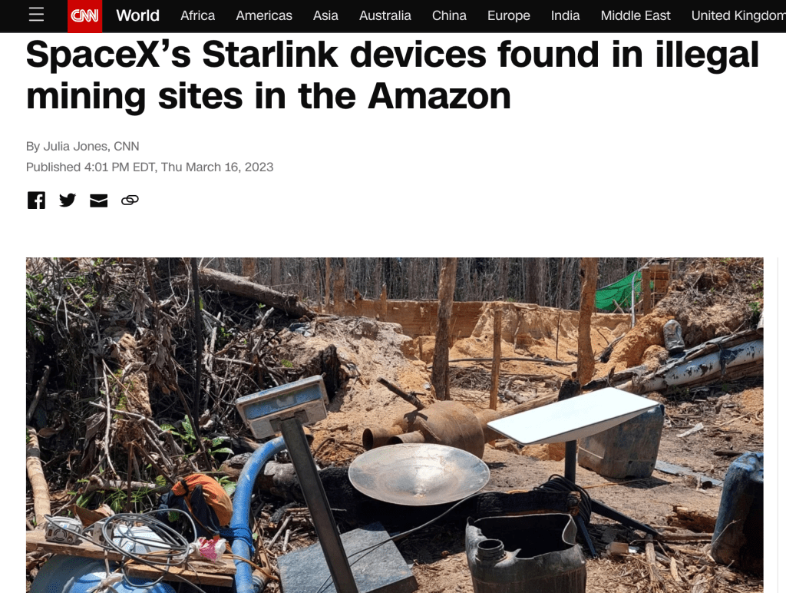This screenshot has width=786, height=593.
Task: Navigate to Middle East section
Action: coord(636,15)
